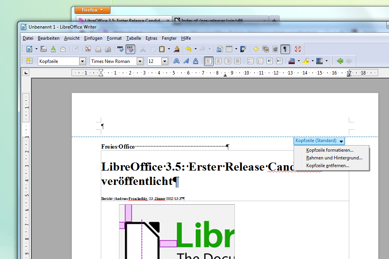
Task: Save the document using toolbar icon
Action: (53, 49)
